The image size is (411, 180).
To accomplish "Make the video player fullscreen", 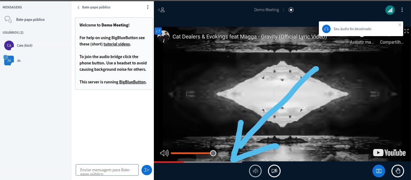I will point(406,31).
